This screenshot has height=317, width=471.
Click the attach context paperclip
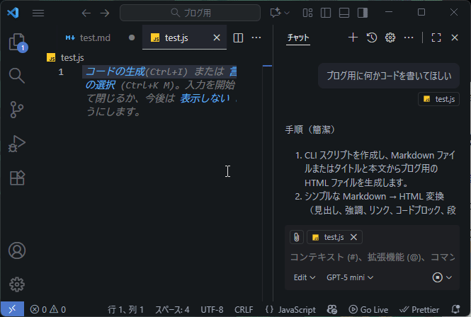297,237
